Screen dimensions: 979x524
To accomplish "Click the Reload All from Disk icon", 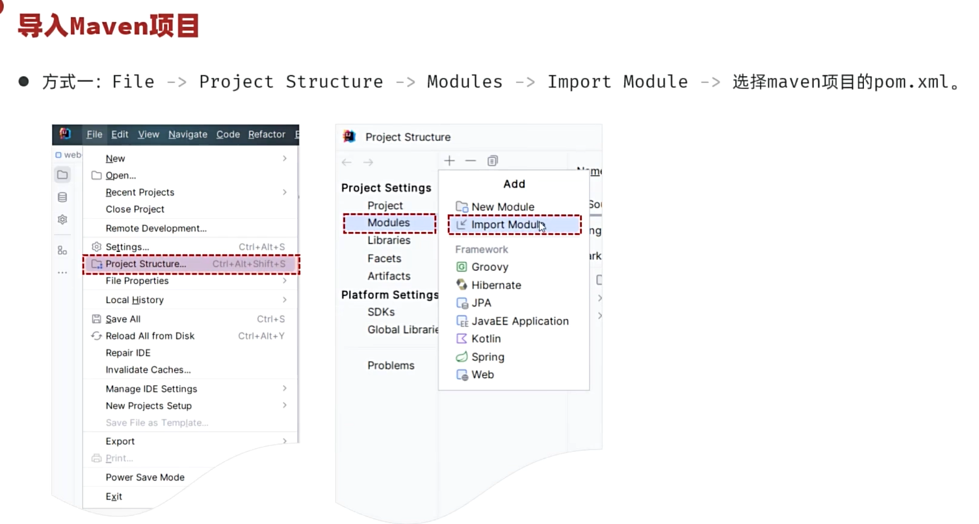I will point(96,336).
